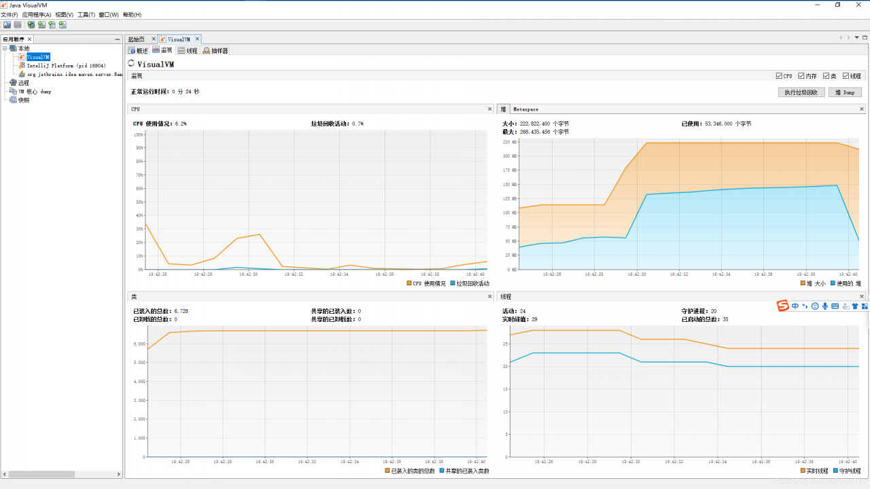Switch to the 概述 (Overview) tab
This screenshot has width=870, height=489.
[138, 50]
